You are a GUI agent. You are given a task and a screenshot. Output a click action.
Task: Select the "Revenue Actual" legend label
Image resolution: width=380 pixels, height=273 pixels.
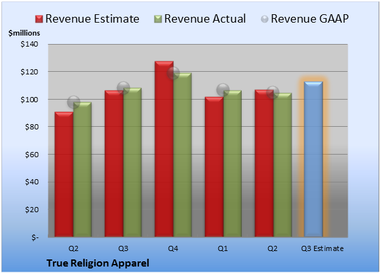(x=205, y=19)
